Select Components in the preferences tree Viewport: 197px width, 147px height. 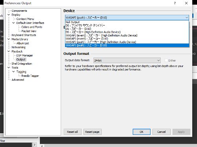point(19,11)
